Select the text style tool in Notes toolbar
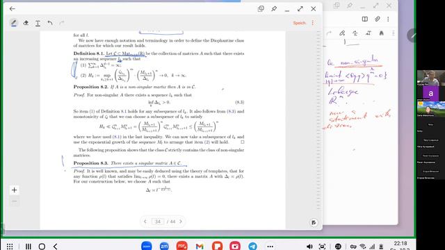The image size is (445, 250). [369, 33]
